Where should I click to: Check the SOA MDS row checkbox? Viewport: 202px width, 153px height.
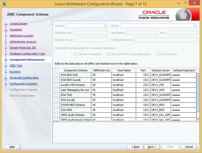[x=56, y=110]
